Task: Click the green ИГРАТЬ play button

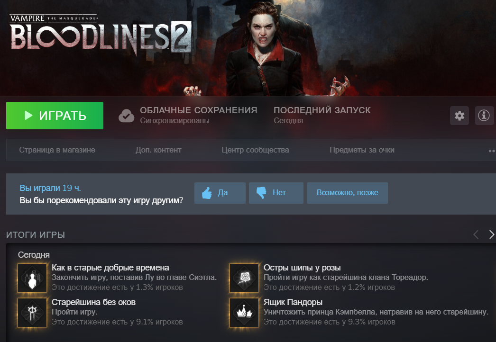Action: pos(55,116)
